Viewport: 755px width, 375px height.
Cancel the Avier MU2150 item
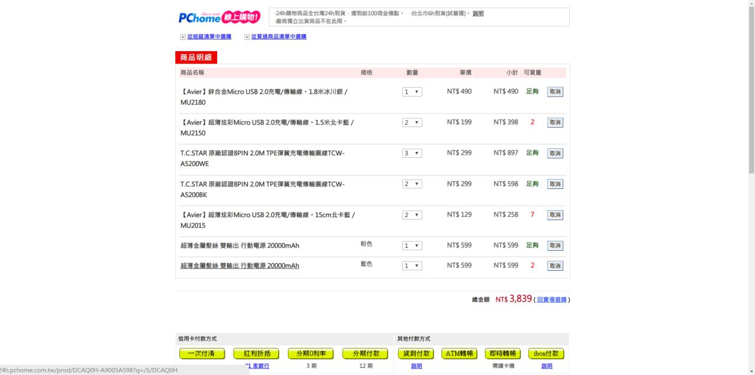[555, 122]
